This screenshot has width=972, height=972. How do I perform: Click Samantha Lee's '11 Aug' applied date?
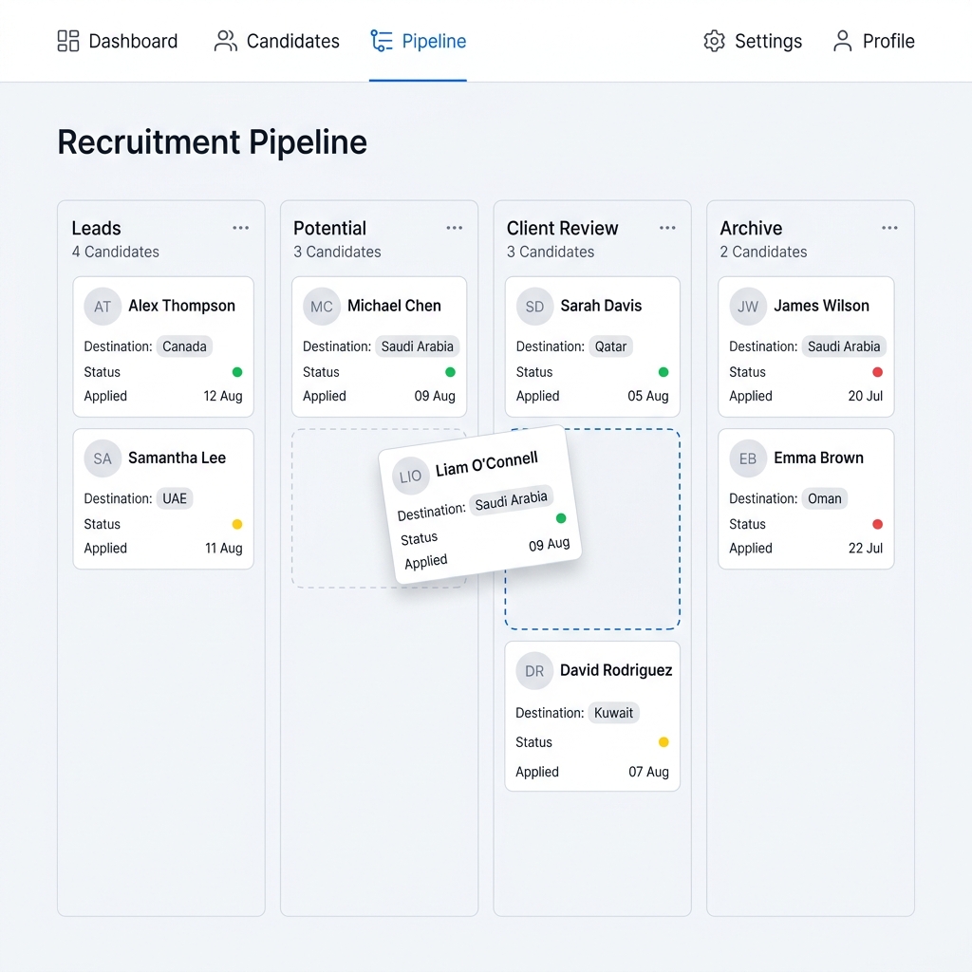point(223,548)
